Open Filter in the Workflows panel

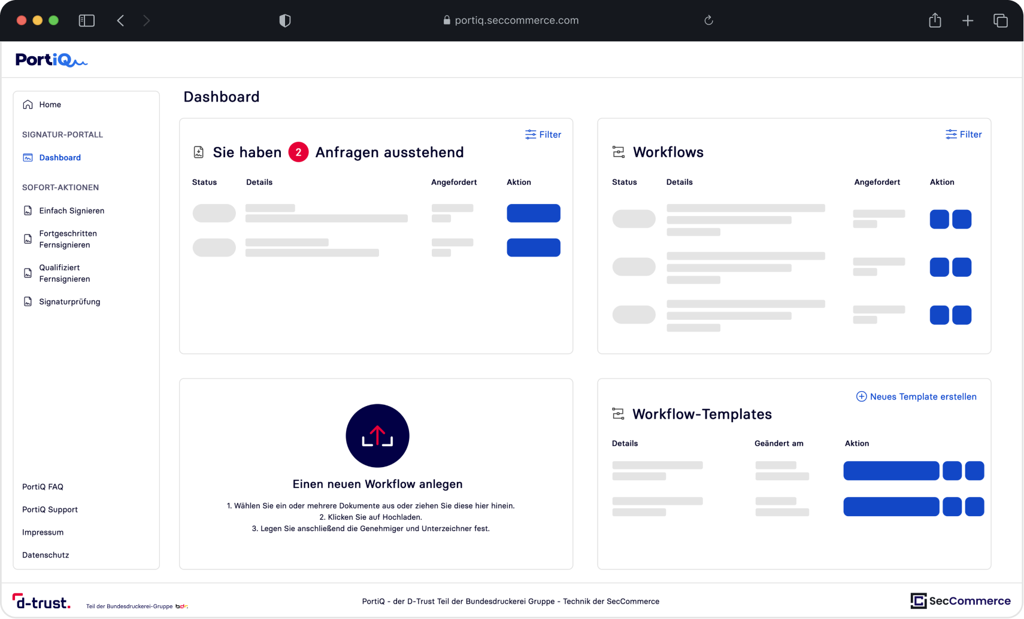[964, 135]
